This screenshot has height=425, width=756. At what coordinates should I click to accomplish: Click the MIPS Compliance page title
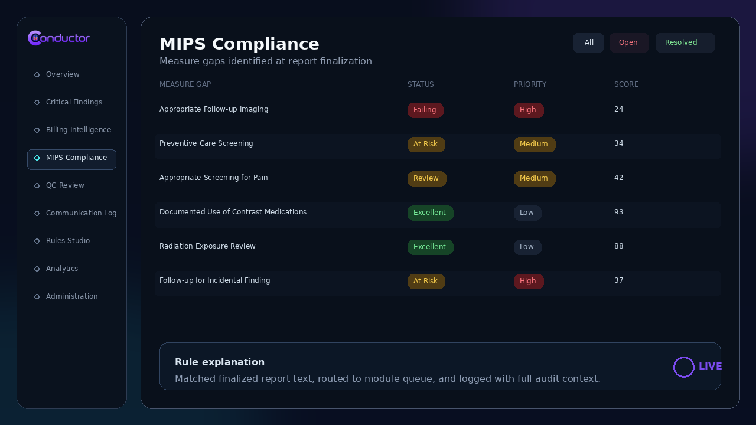tap(239, 44)
